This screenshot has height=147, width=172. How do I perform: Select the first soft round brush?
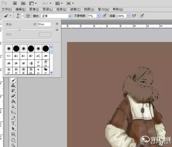9,48
